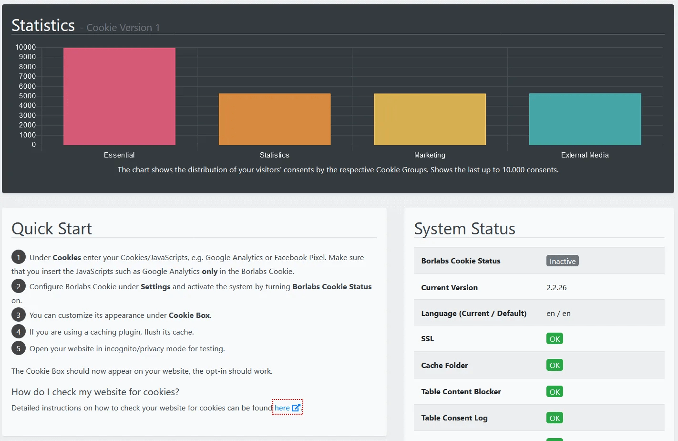Click the "10000" y-axis value
This screenshot has width=678, height=441.
click(26, 47)
